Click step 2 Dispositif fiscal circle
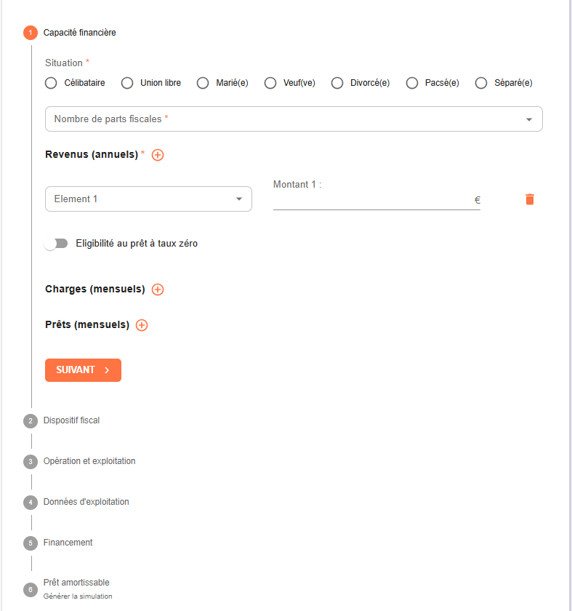 tap(31, 420)
